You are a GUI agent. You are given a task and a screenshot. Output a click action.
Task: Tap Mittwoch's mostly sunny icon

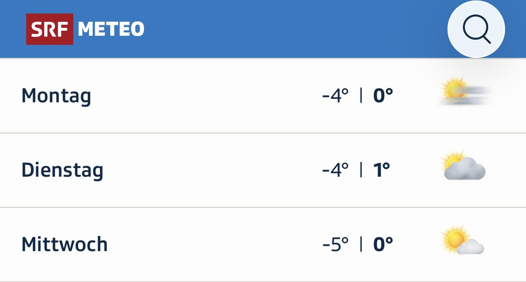pos(462,242)
